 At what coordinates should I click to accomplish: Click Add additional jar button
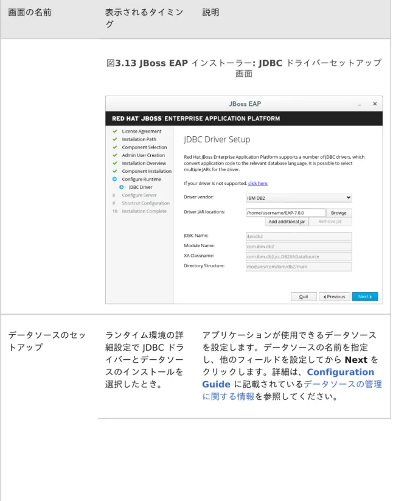(287, 222)
